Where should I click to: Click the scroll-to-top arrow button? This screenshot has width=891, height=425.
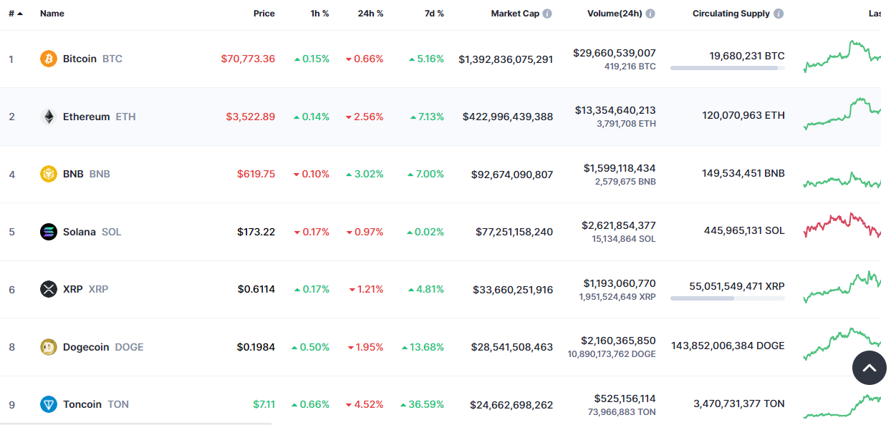click(869, 368)
